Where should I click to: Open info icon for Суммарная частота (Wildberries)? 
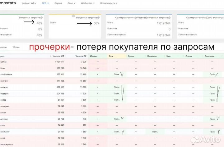point(169,18)
